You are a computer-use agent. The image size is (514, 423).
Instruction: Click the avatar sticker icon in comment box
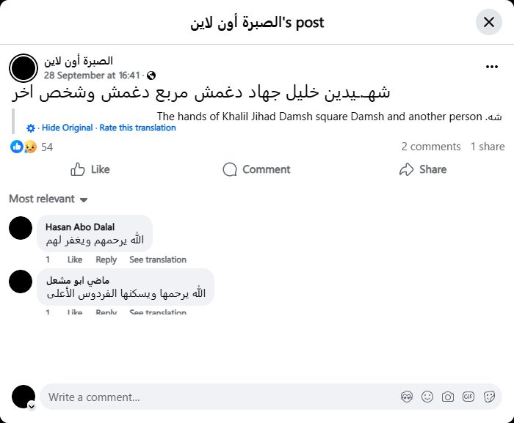click(x=407, y=397)
